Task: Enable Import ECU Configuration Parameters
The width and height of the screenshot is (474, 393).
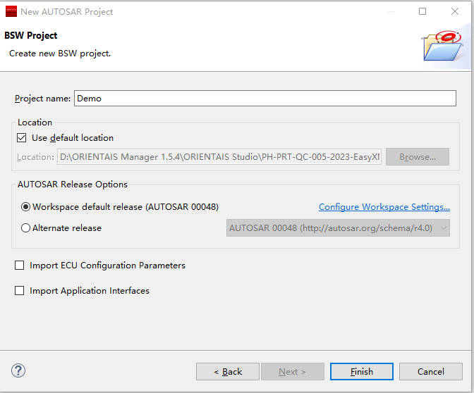Action: coord(20,266)
